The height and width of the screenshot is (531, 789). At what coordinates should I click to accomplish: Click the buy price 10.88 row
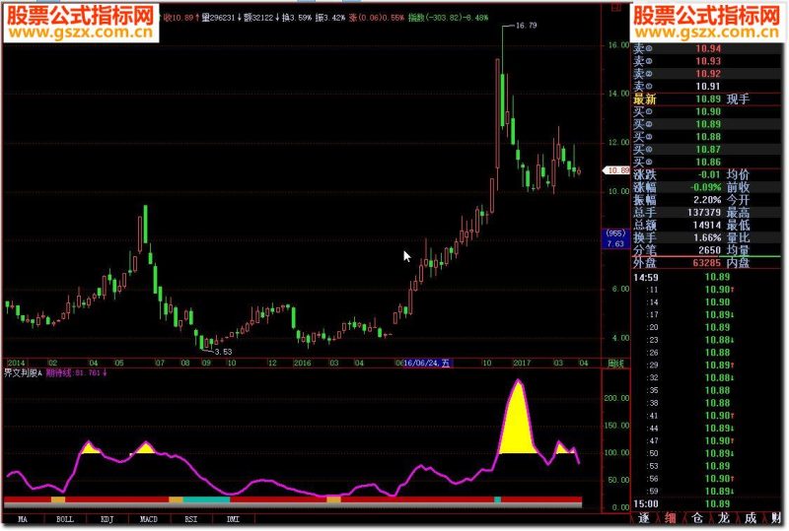click(x=707, y=137)
